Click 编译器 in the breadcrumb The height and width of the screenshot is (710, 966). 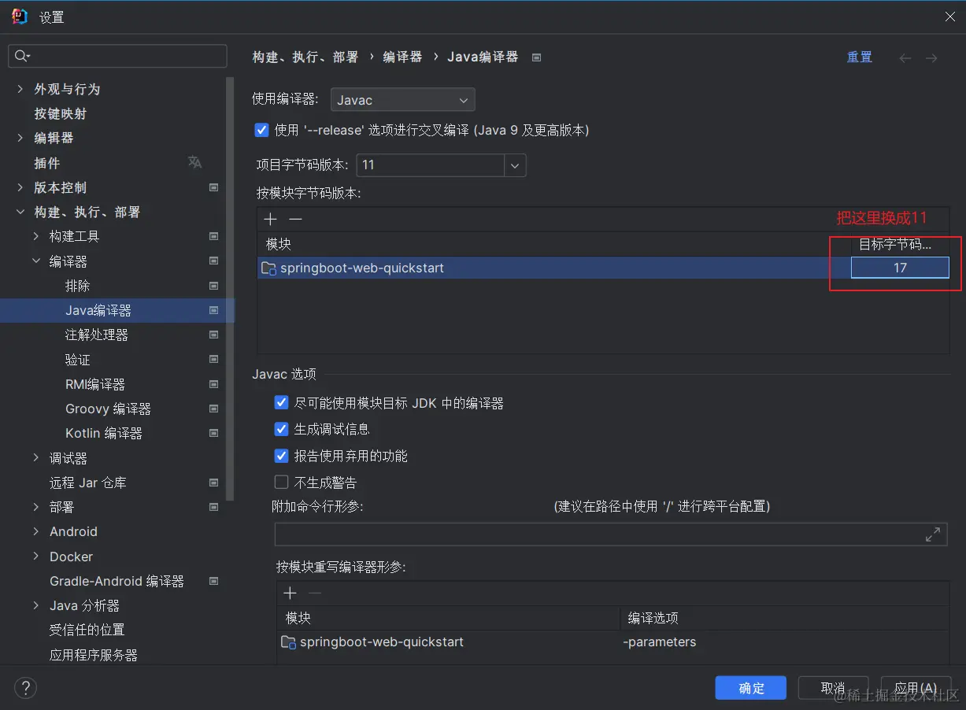click(x=402, y=57)
